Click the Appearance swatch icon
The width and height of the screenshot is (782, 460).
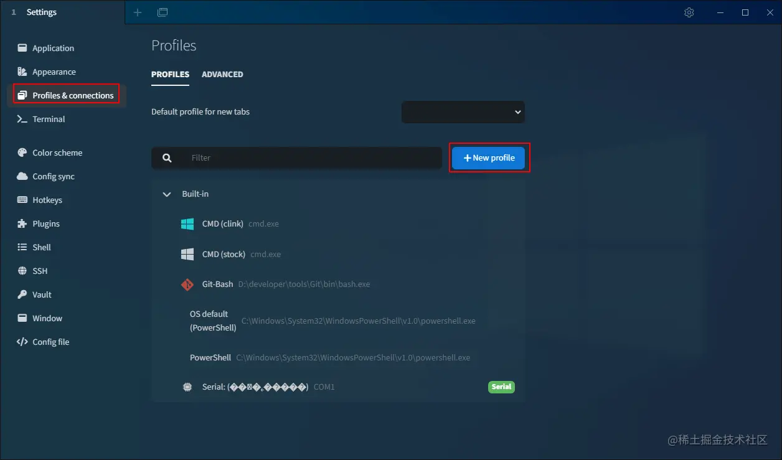pyautogui.click(x=22, y=72)
